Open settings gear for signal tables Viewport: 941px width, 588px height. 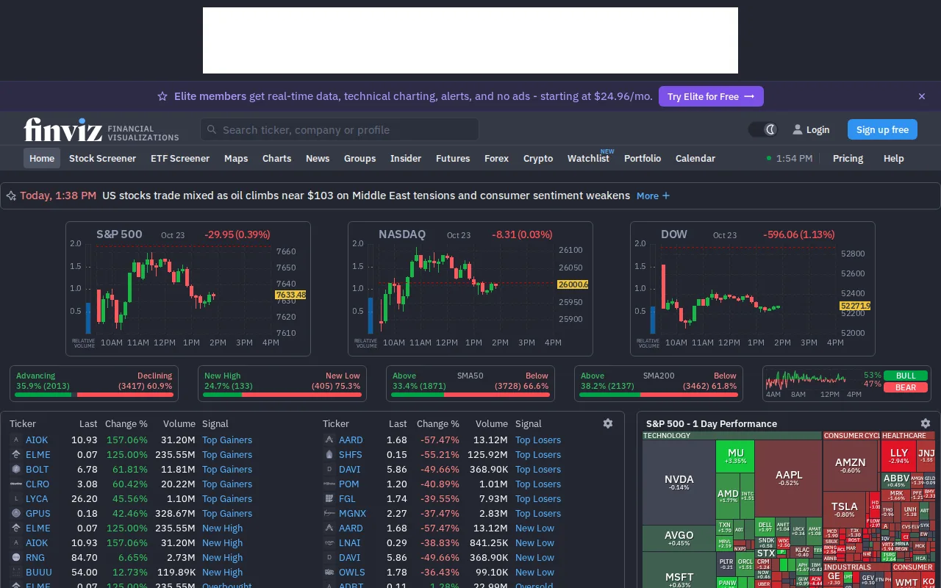(608, 423)
